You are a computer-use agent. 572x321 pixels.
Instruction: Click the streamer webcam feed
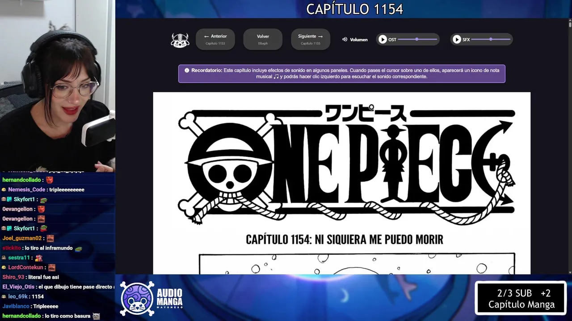pyautogui.click(x=57, y=86)
